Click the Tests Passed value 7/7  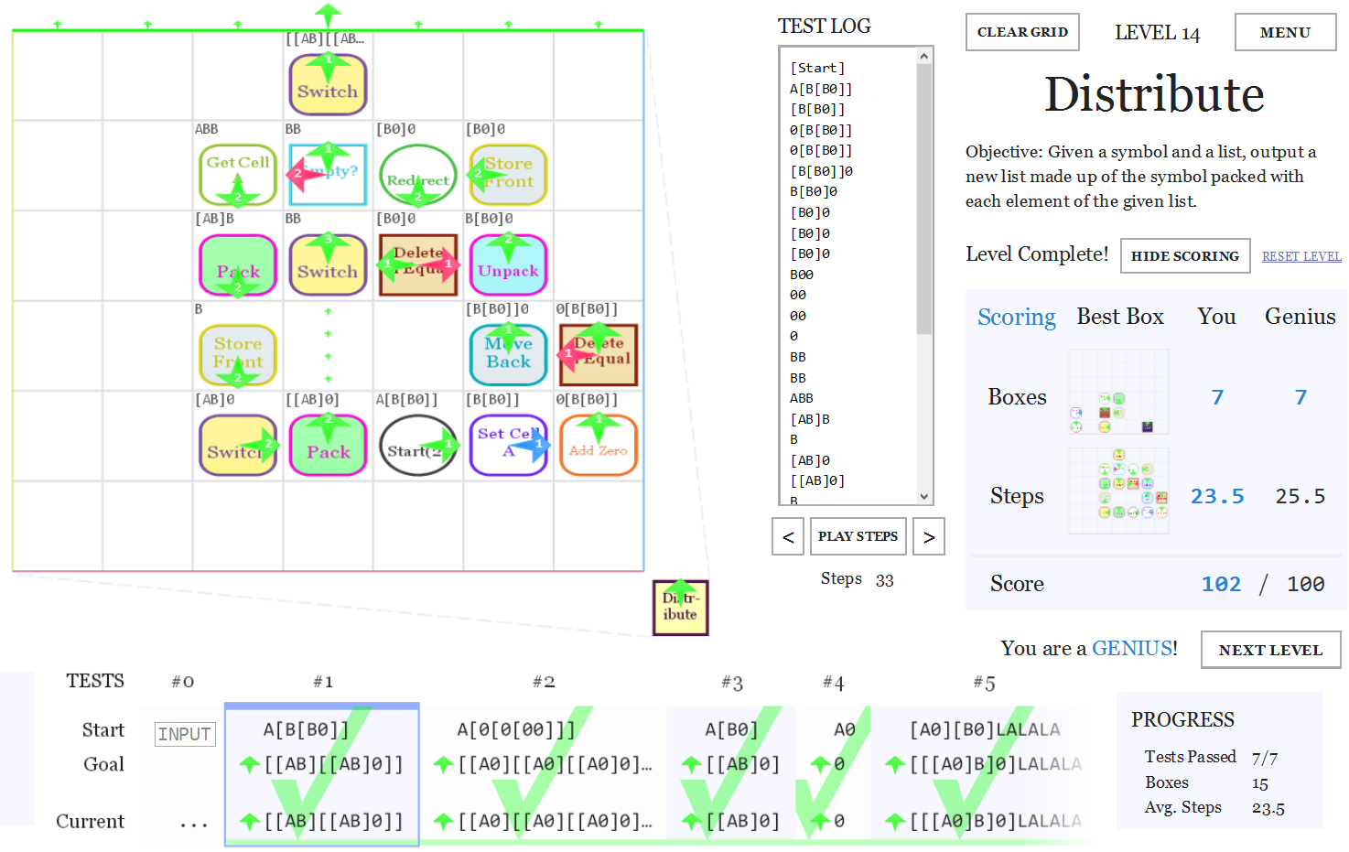[1265, 758]
